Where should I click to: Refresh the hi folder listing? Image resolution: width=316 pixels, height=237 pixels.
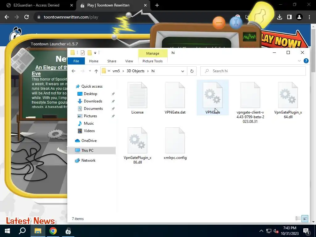(x=192, y=71)
